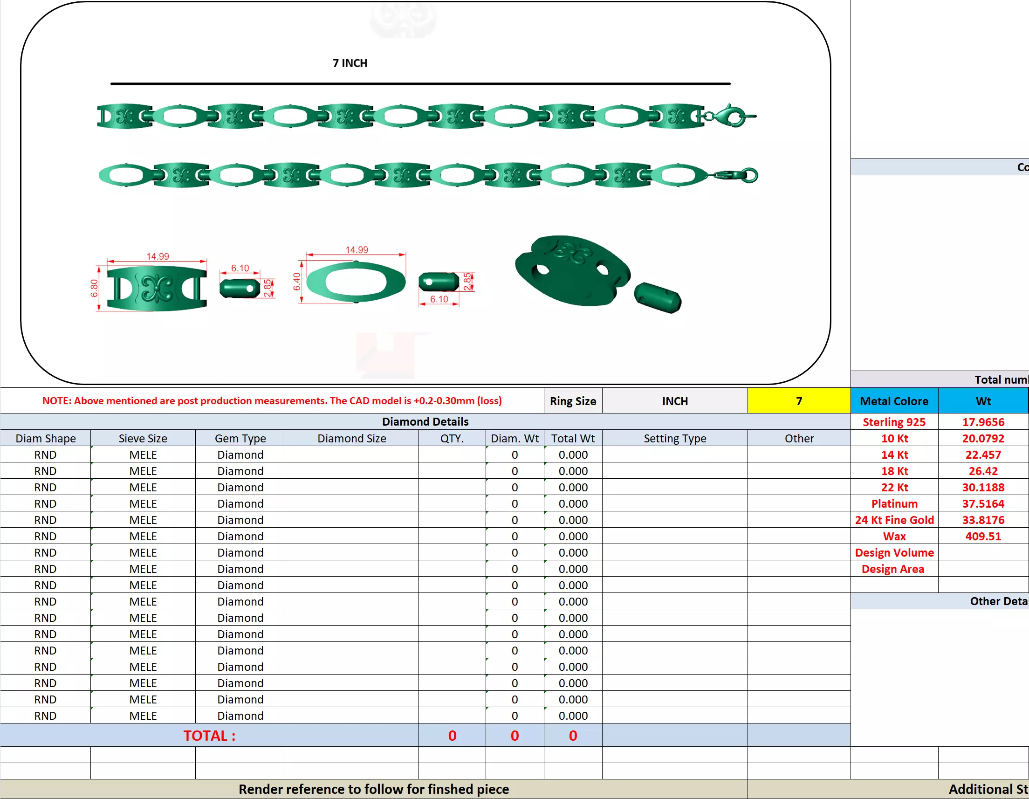This screenshot has width=1029, height=799.
Task: Select the Platinum weight value 37.5164
Action: (x=983, y=503)
